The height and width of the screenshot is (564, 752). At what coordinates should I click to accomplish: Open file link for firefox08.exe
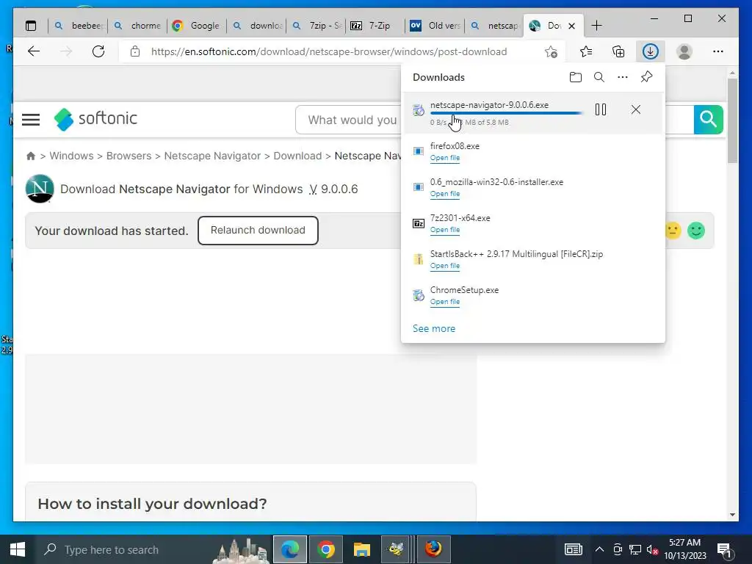point(444,158)
